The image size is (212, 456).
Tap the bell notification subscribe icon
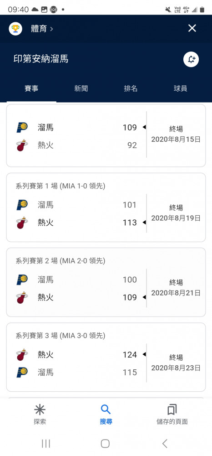pos(191,59)
